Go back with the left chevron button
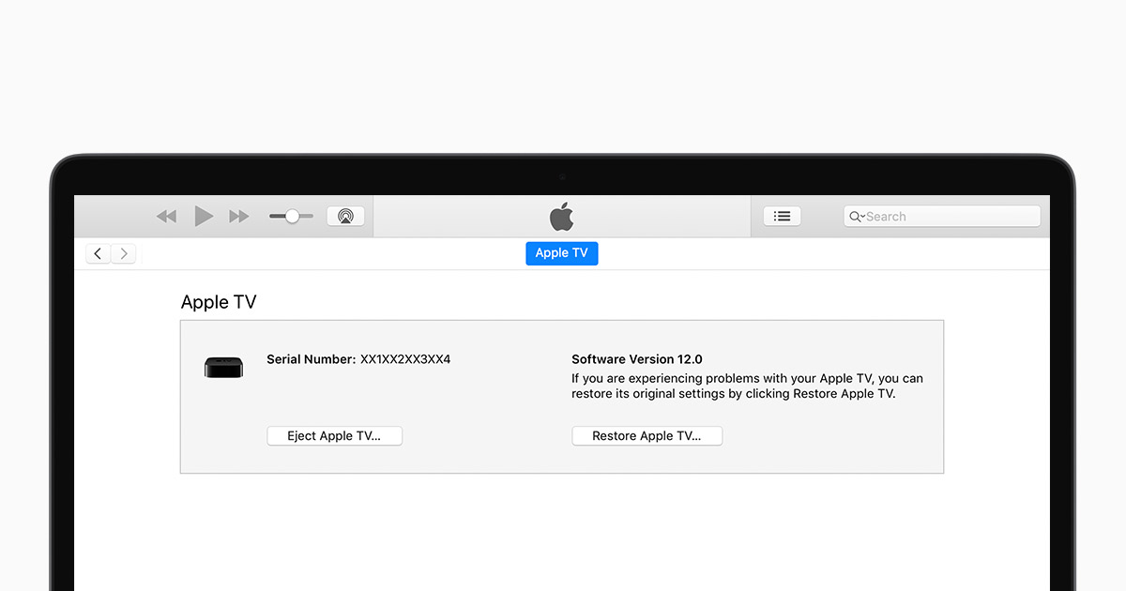 (99, 253)
